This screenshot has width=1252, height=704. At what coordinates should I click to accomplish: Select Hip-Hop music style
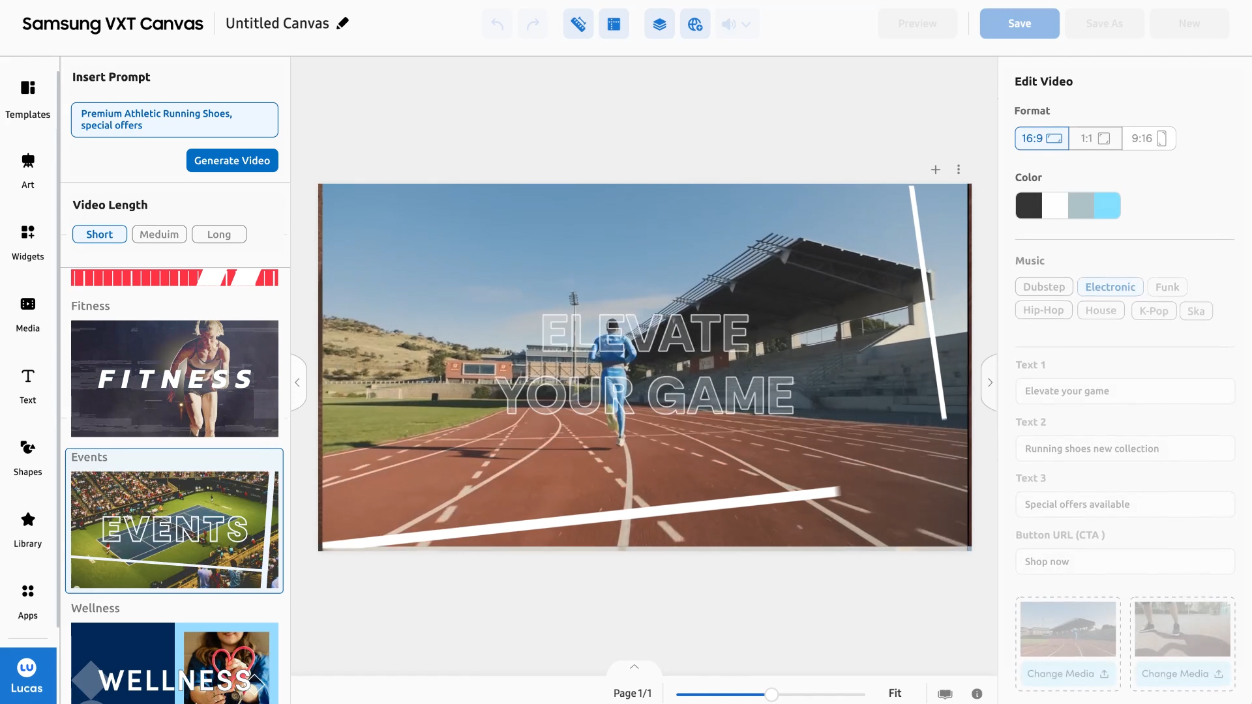[1043, 310]
